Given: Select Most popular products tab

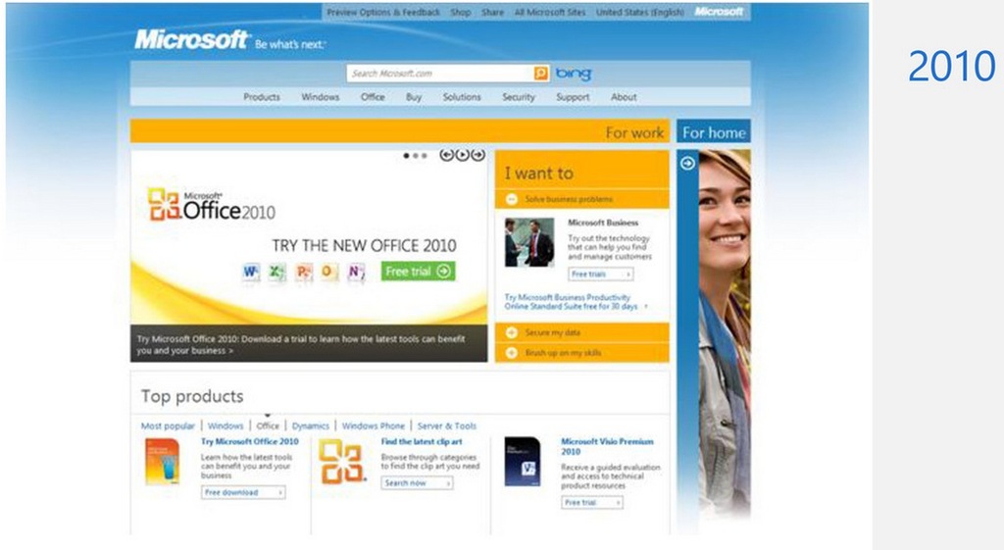Looking at the screenshot, I should (x=168, y=425).
